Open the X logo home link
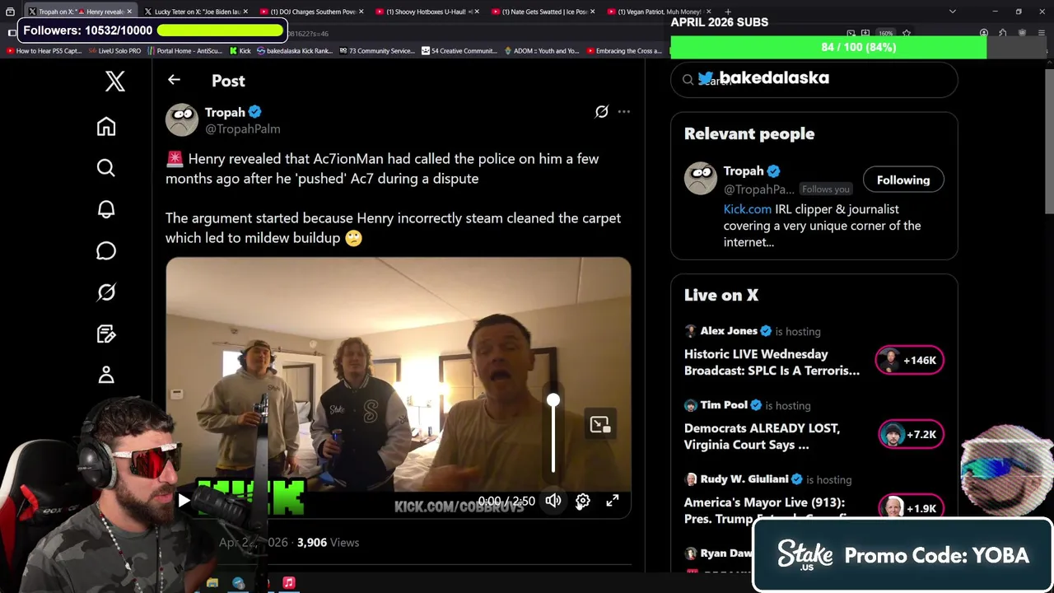1054x593 pixels. click(115, 81)
